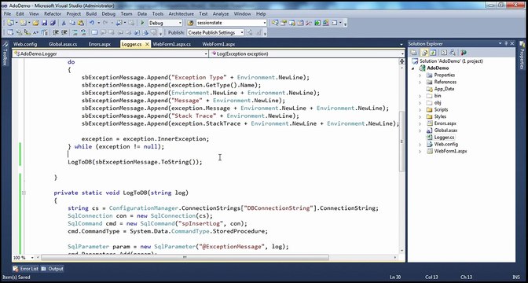The width and height of the screenshot is (528, 283).
Task: Click the split-window handle above the scrollbar
Action: [x=401, y=61]
